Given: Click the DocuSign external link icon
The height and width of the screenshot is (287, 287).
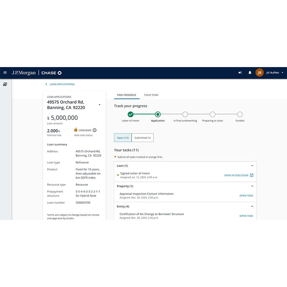Looking at the screenshot, I should pos(251,175).
